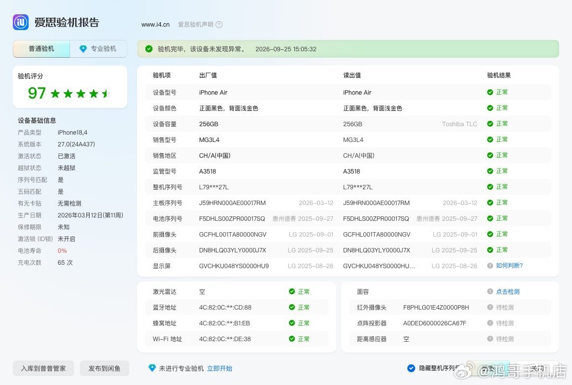Click the 充电次数 value 65 次
This screenshot has height=385, width=572.
pyautogui.click(x=65, y=262)
